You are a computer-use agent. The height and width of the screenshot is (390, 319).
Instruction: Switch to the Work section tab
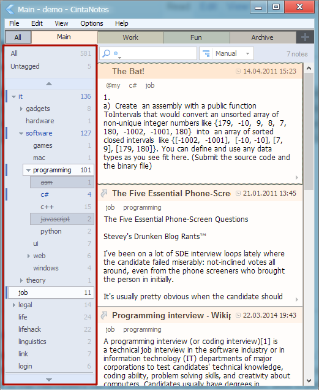click(x=130, y=37)
